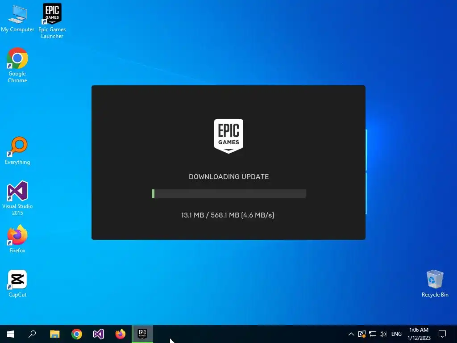Click the ENG input language indicator
The width and height of the screenshot is (457, 343).
tap(396, 334)
